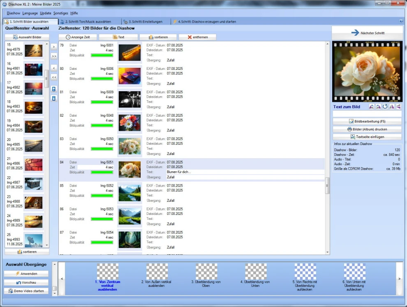Click the blue move-up arrow icon
The width and height of the screenshot is (407, 307).
54,89
